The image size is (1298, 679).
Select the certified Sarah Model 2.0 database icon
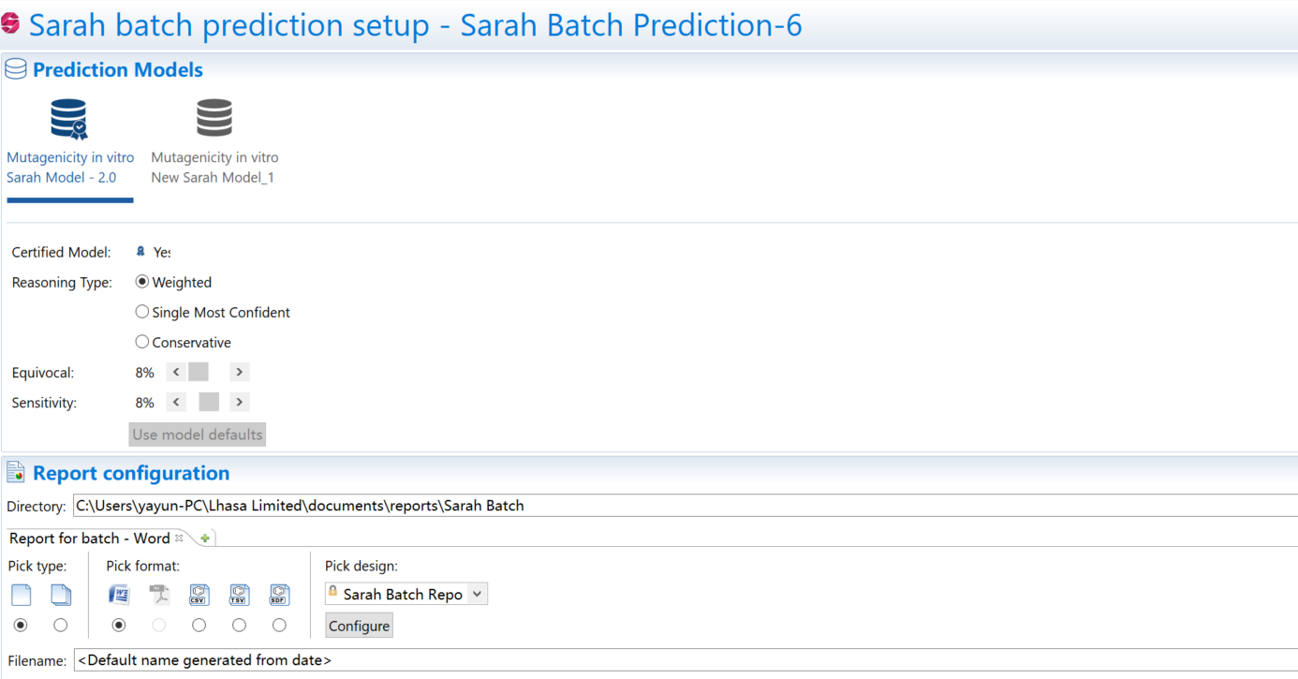tap(69, 120)
